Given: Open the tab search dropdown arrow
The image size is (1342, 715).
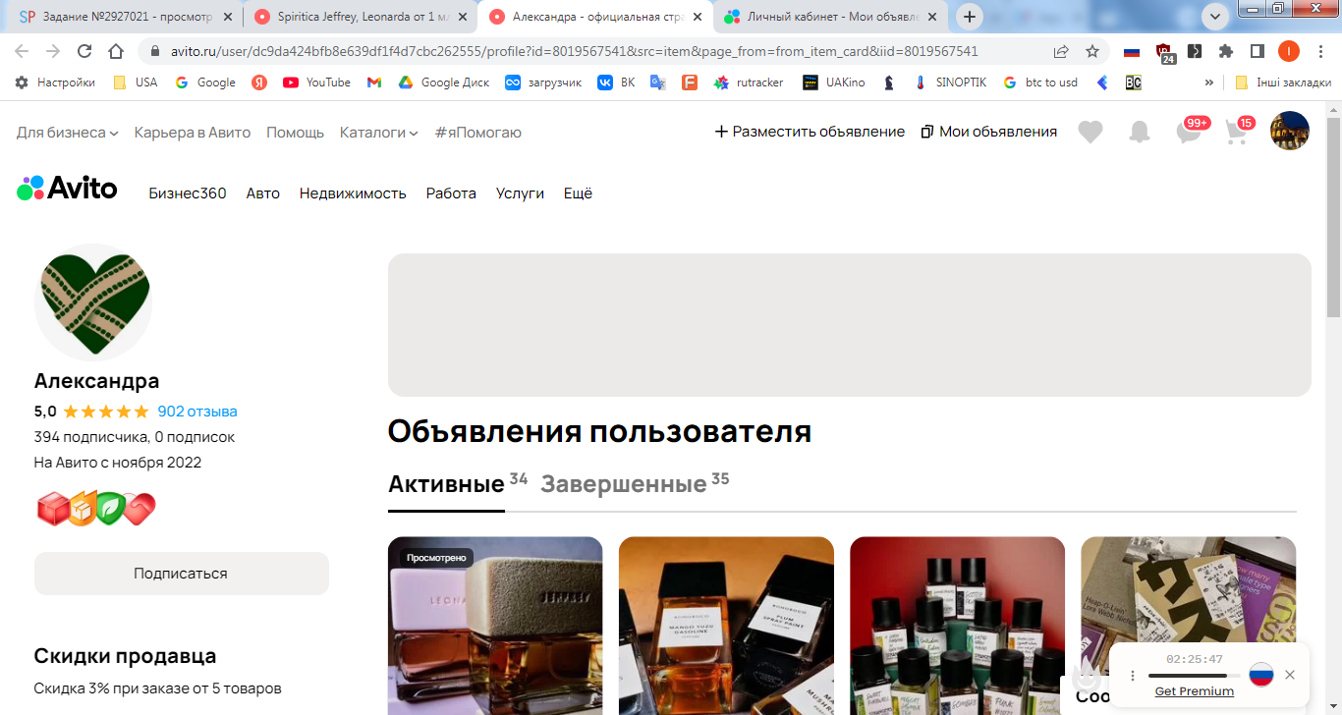Looking at the screenshot, I should (1215, 16).
